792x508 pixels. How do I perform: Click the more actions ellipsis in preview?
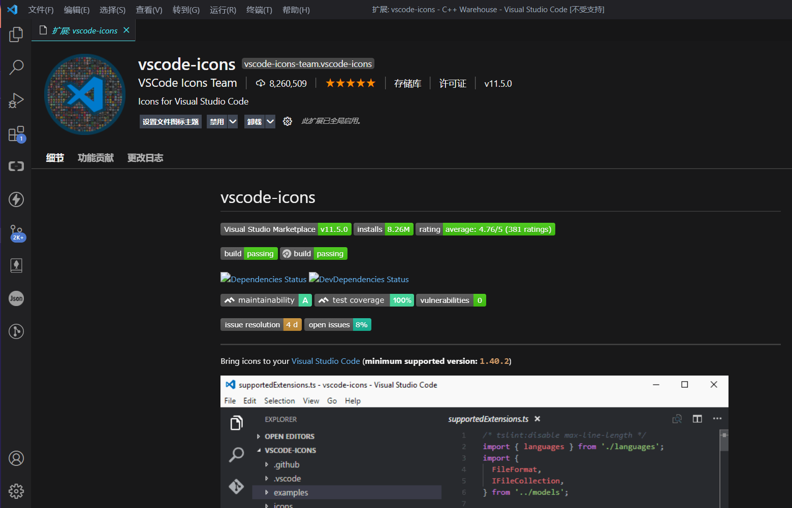(717, 419)
